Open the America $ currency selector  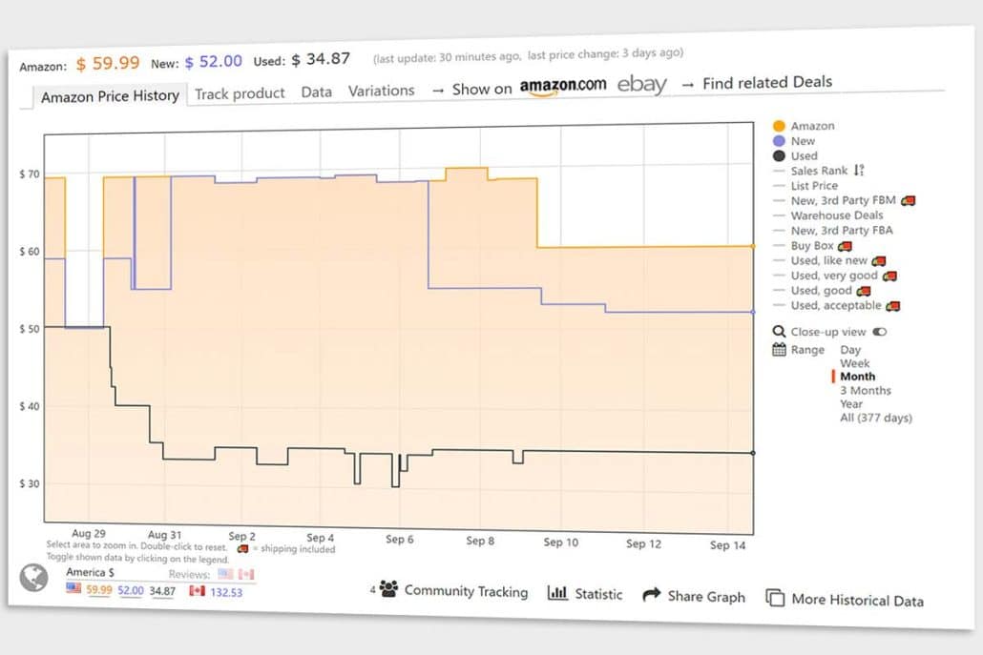point(88,572)
